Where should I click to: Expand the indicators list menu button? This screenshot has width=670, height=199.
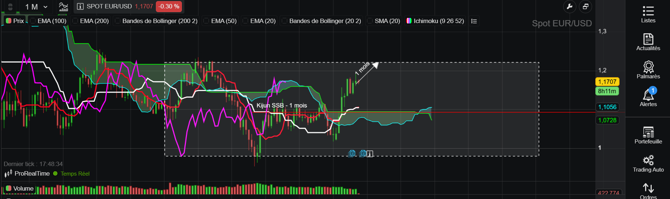[x=474, y=21]
